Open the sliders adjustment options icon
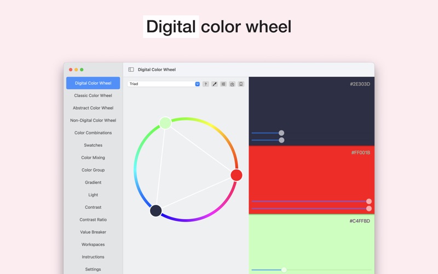Image resolution: width=438 pixels, height=274 pixels. coord(223,84)
